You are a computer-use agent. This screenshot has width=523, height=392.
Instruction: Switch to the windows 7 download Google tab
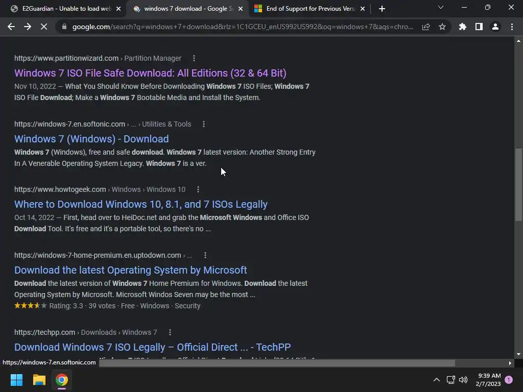pyautogui.click(x=188, y=9)
